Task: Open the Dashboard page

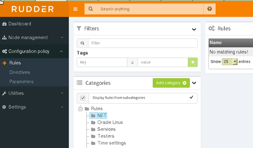Action: coord(20,24)
